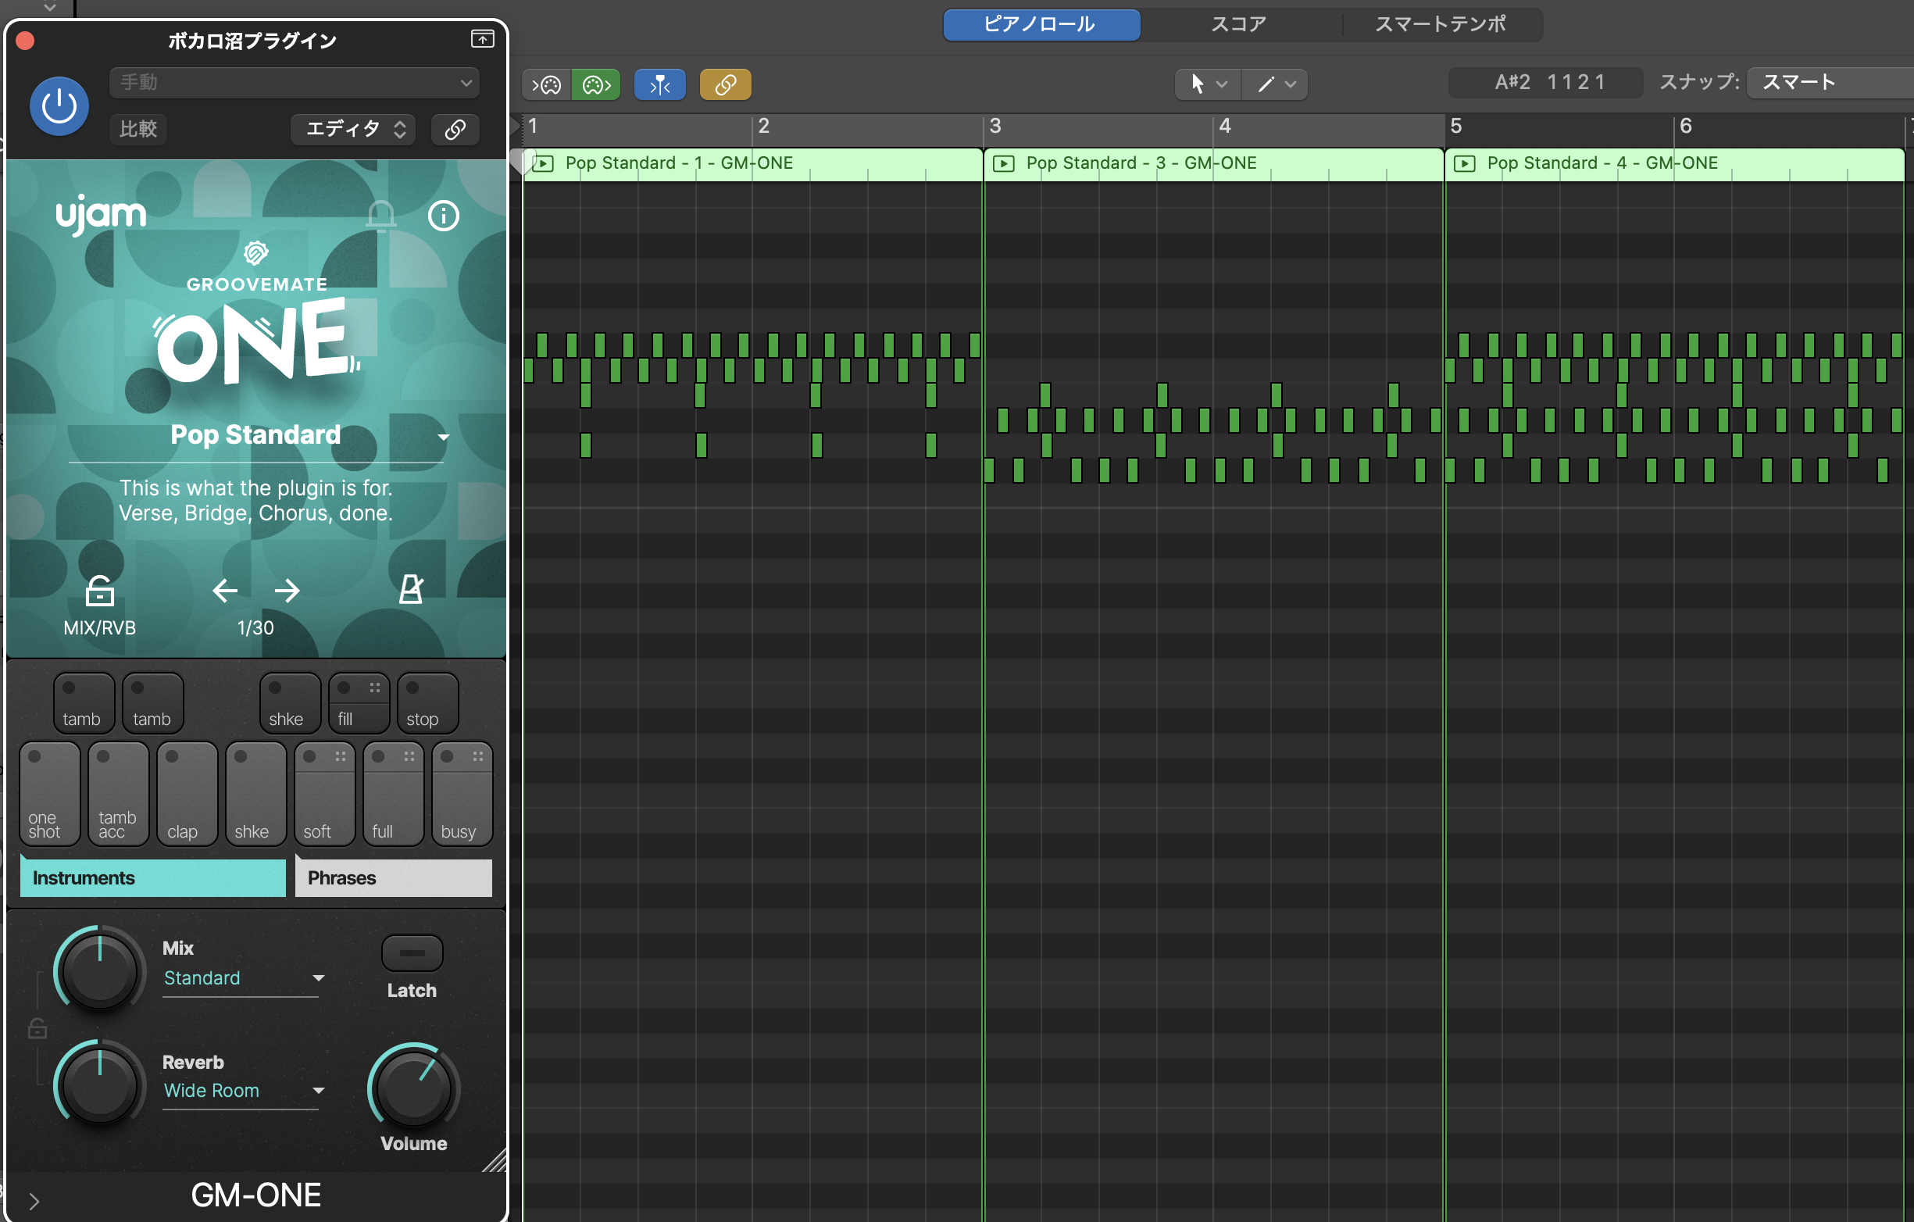1914x1222 pixels.
Task: Open the Pop Standard style dropdown
Action: [x=444, y=437]
